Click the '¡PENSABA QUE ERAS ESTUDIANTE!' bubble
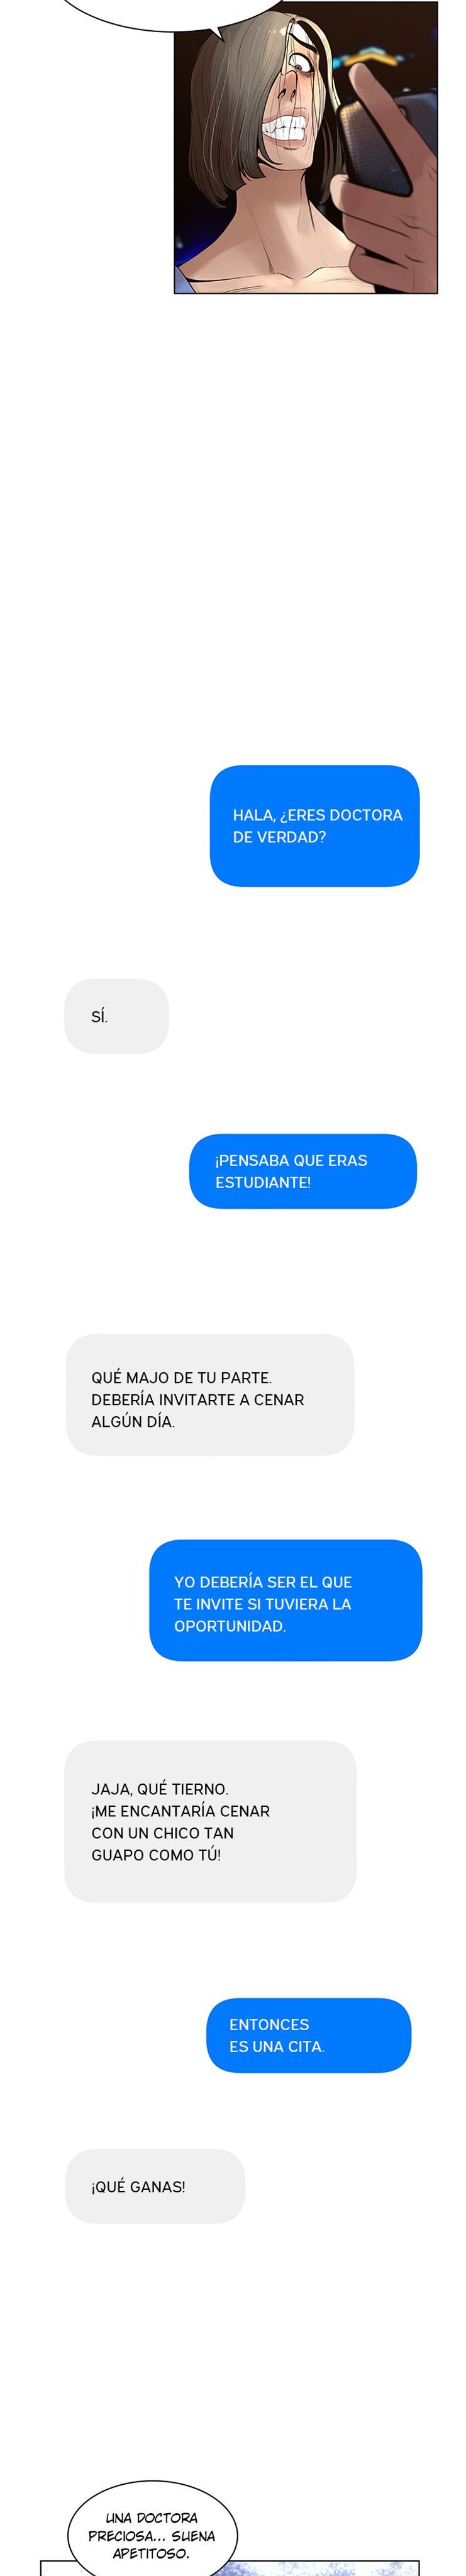466x2576 pixels. coord(303,1171)
